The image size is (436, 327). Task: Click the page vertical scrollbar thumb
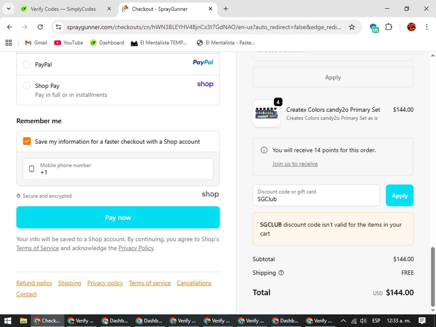433,277
